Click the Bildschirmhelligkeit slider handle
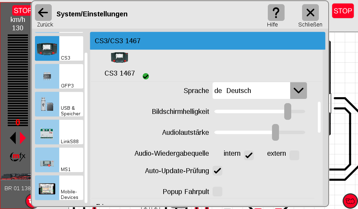 tap(288, 111)
